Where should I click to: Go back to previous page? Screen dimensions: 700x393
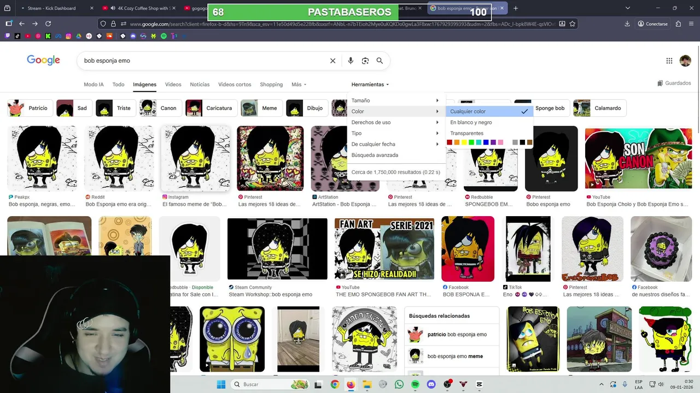[x=22, y=23]
